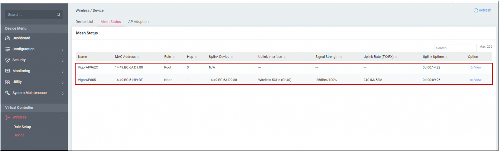Open the Device List tab
Screen dimensions: 499x151
click(x=84, y=21)
